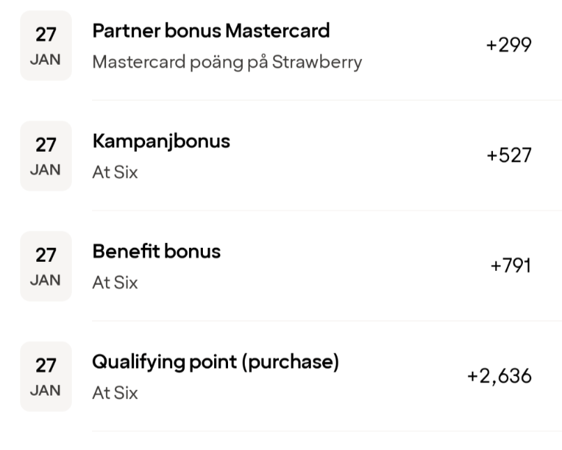The image size is (562, 450).
Task: Click the Partner bonus Mastercard transaction title
Action: click(x=211, y=31)
